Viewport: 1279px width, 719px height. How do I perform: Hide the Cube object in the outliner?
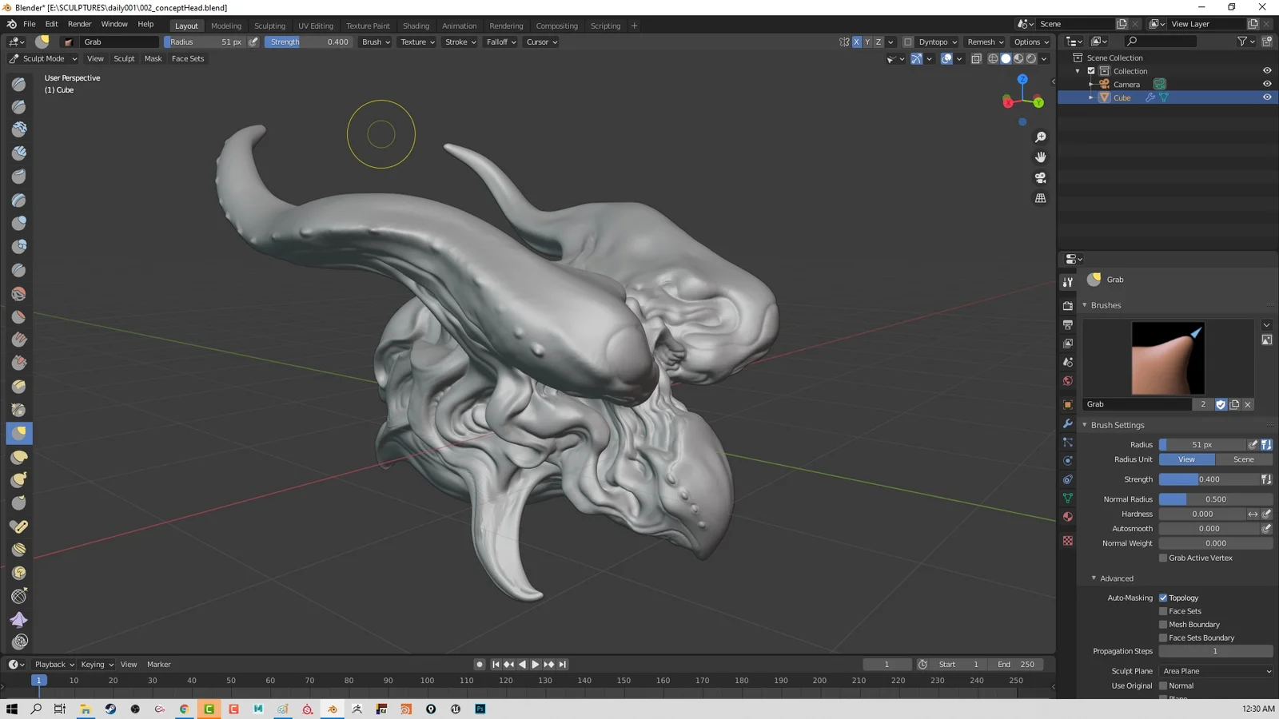(1266, 97)
